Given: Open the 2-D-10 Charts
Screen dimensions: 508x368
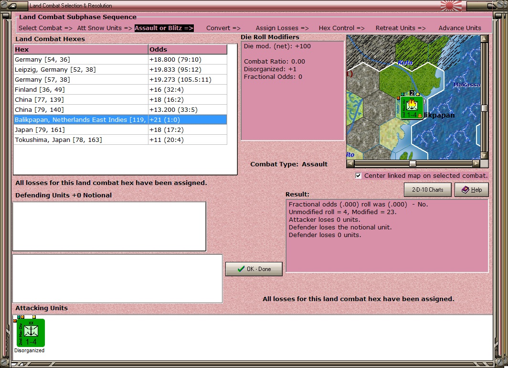Looking at the screenshot, I should coord(427,190).
